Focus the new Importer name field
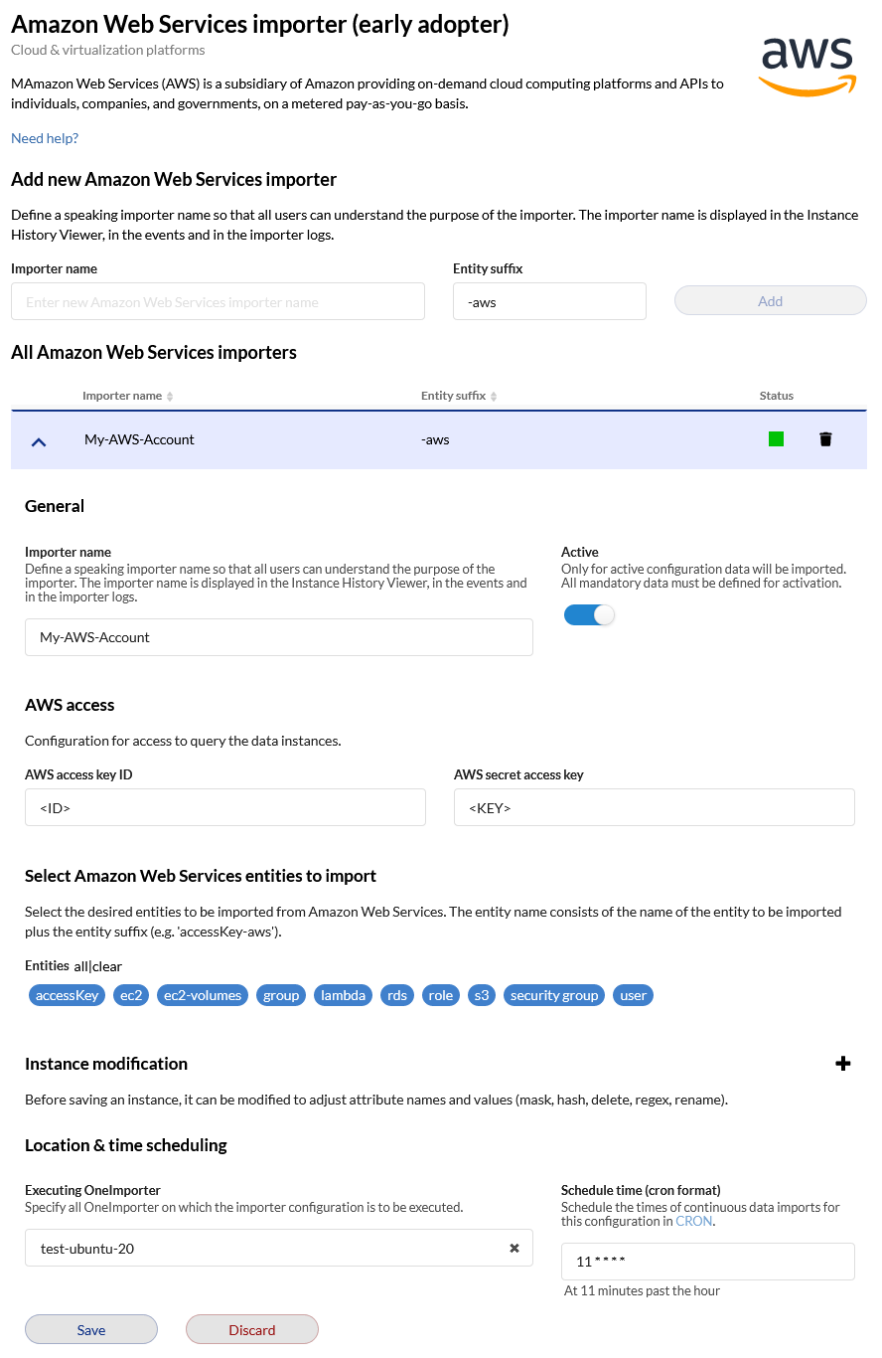This screenshot has width=882, height=1358. (x=218, y=302)
